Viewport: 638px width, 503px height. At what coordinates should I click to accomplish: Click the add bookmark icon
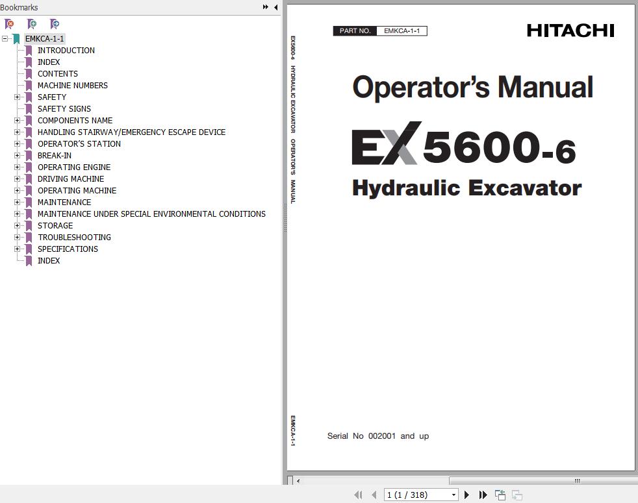(x=32, y=24)
